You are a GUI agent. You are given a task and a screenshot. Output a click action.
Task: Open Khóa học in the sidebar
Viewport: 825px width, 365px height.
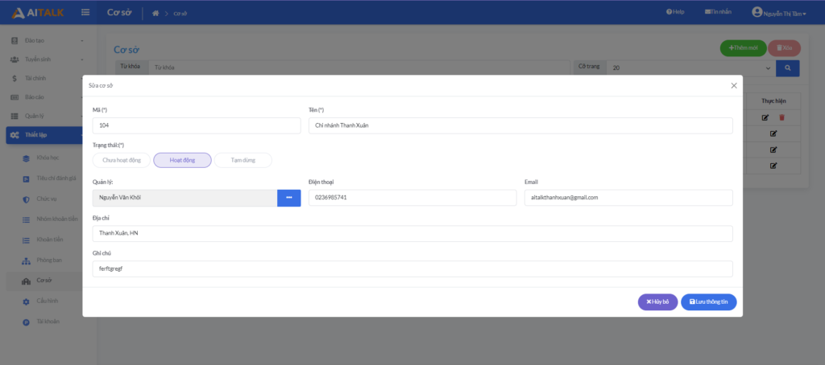coord(48,158)
